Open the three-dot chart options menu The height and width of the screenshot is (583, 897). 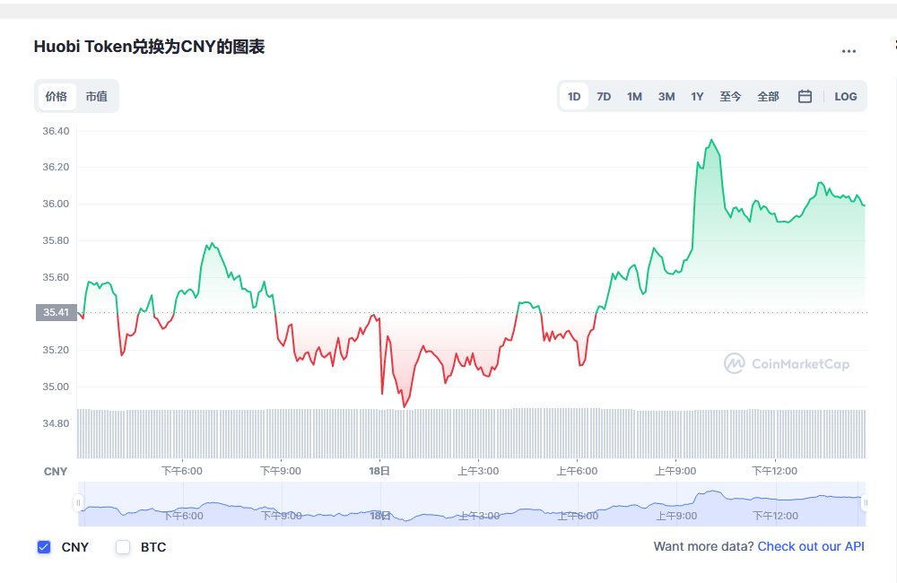(x=849, y=51)
